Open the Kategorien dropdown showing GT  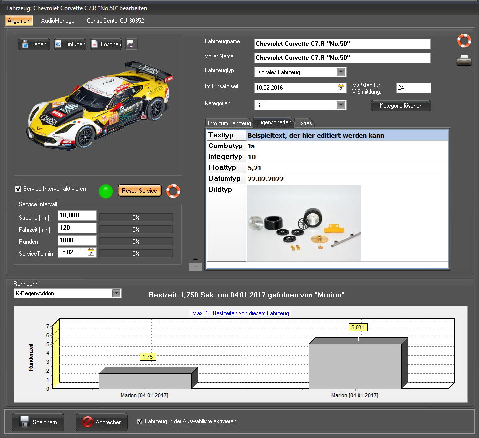click(341, 105)
